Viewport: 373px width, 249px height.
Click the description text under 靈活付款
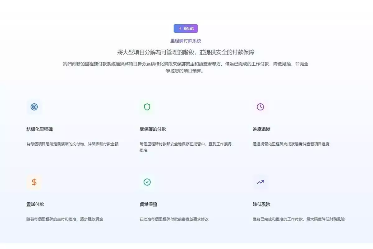click(65, 219)
